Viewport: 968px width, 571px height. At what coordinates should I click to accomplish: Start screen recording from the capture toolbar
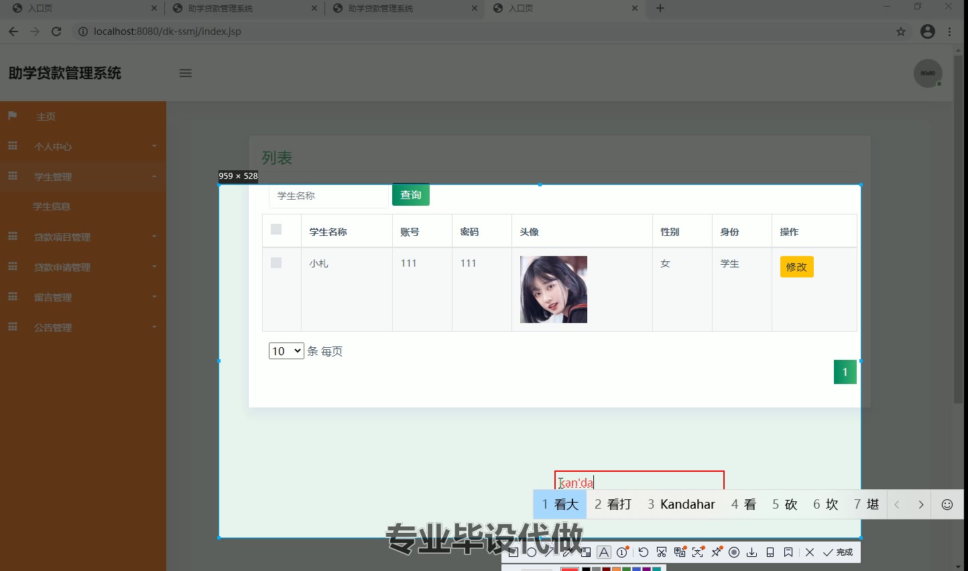click(x=734, y=552)
